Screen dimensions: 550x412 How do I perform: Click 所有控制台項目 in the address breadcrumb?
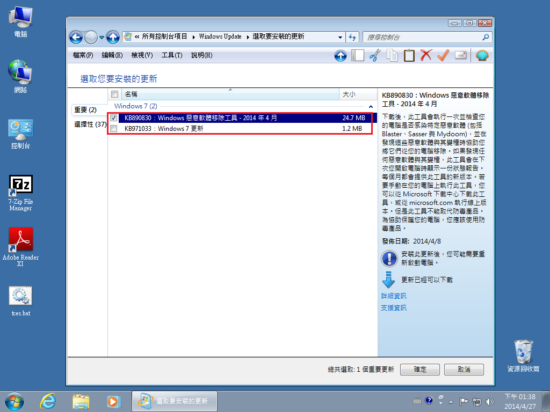coord(164,37)
